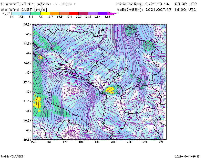The image size is (205, 158).
Task: Click the 45.5N latitude label
Action: click(28, 24)
